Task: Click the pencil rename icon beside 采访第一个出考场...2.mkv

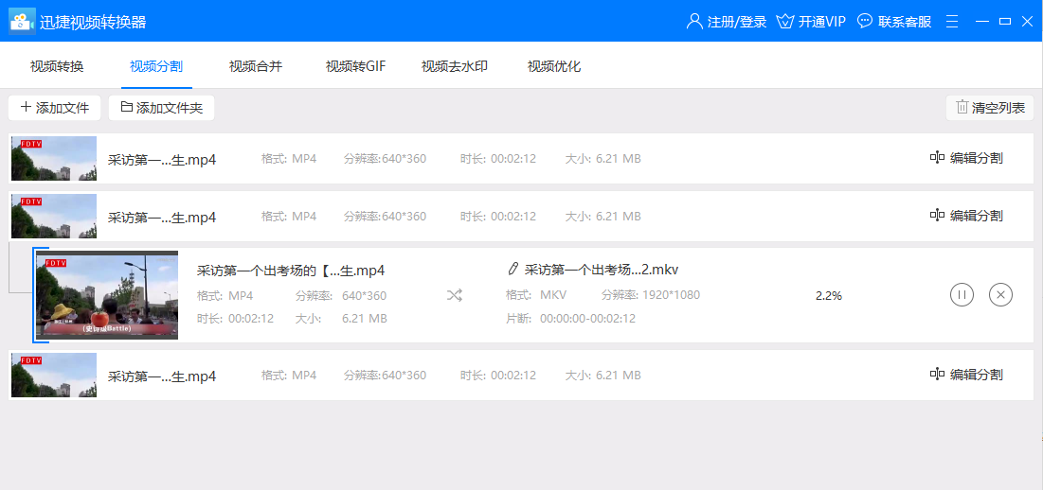Action: (513, 269)
